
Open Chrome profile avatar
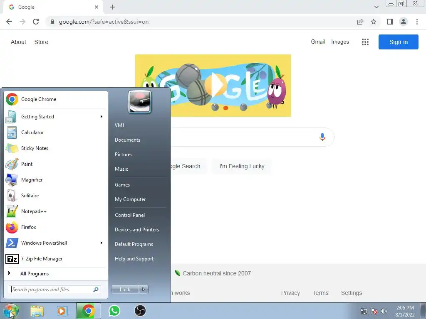click(x=404, y=22)
